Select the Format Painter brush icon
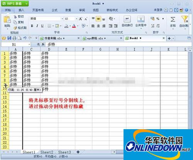The width and height of the screenshot is (193, 160). coord(15,28)
